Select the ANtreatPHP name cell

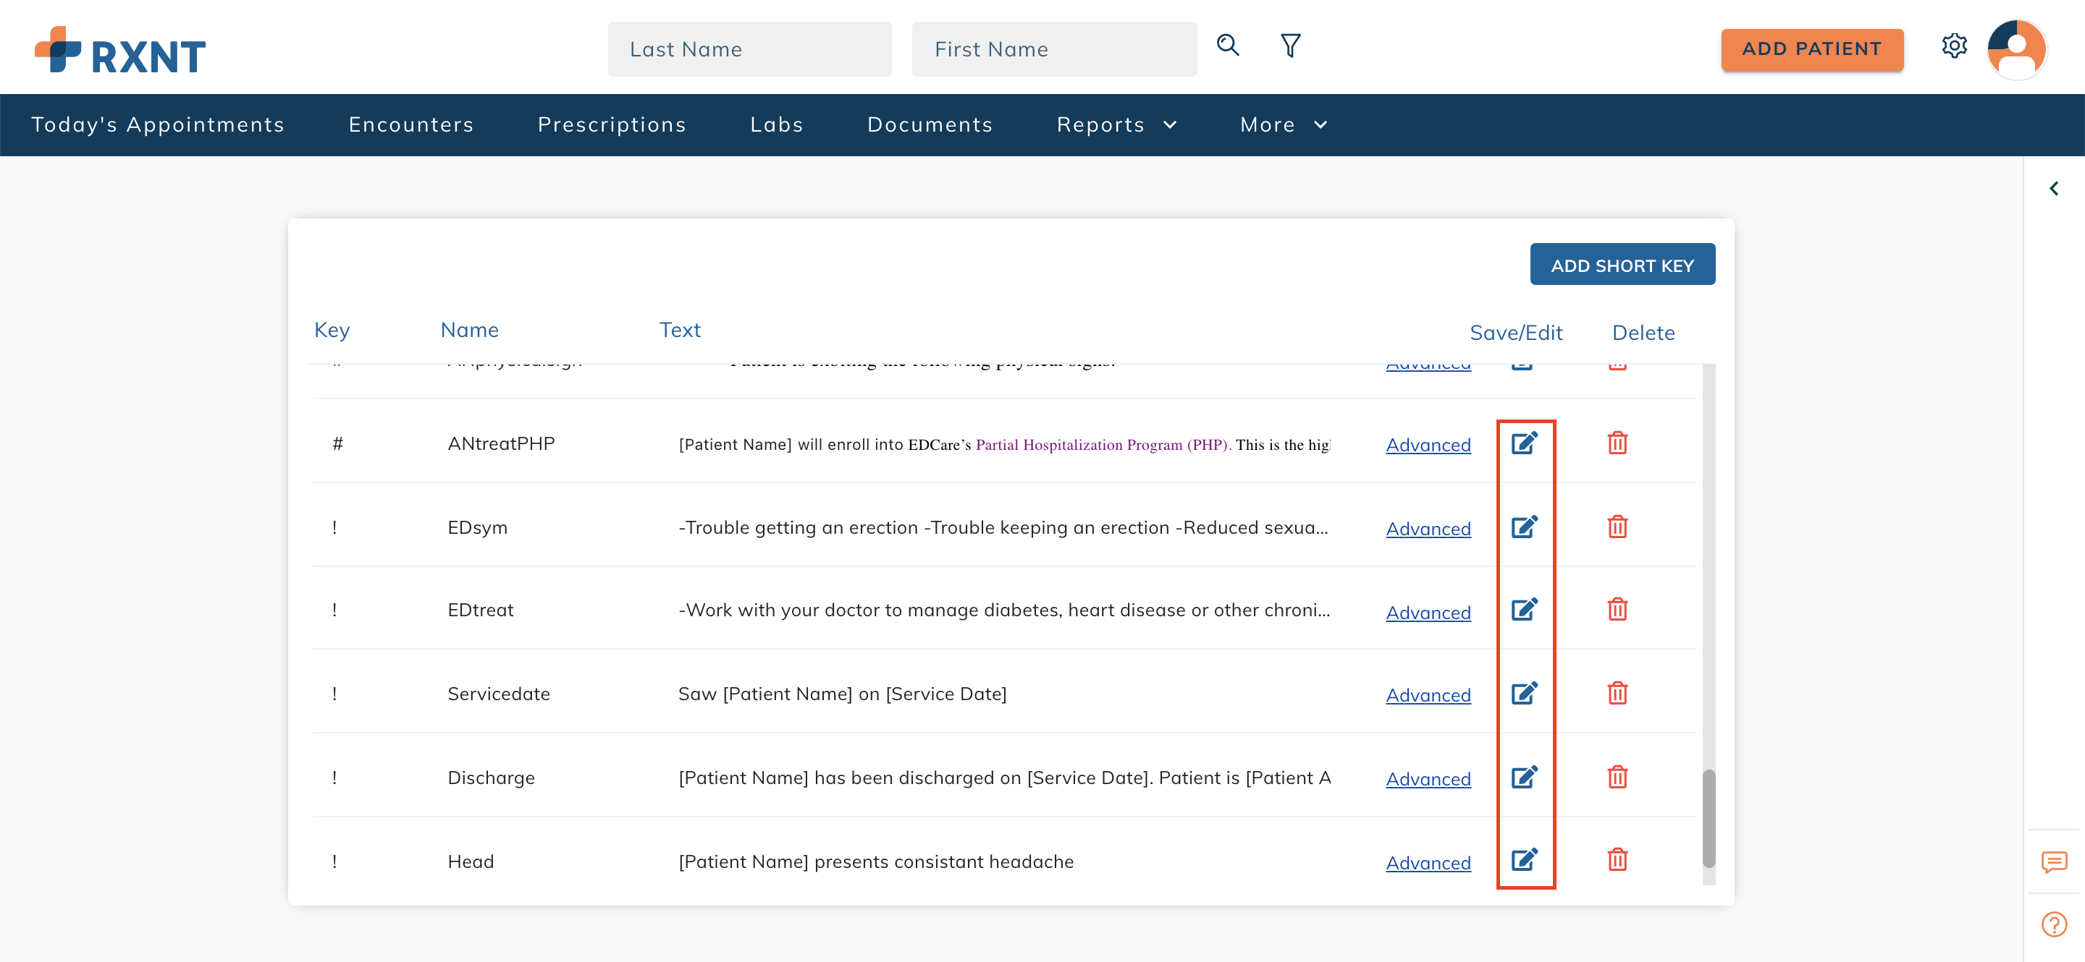(x=501, y=444)
